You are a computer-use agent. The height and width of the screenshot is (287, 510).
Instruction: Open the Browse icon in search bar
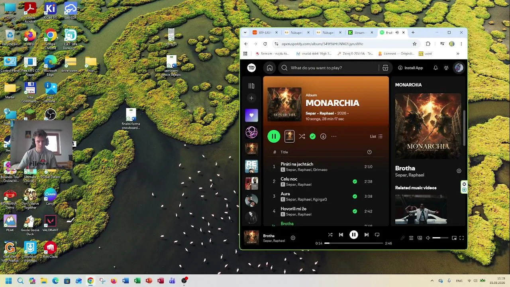coord(385,68)
